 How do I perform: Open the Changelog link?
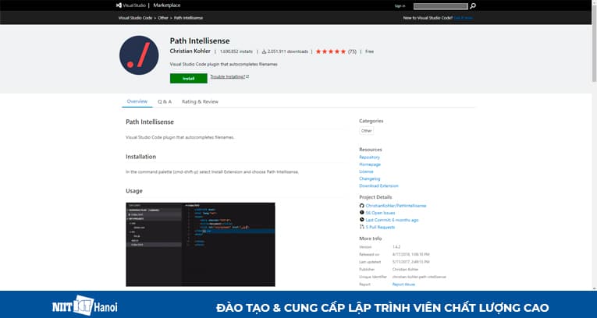370,178
